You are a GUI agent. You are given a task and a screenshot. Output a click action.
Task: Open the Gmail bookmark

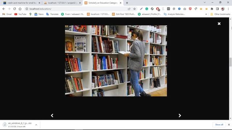tap(7, 14)
